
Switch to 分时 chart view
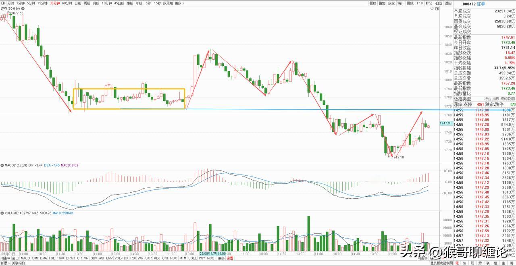10,3
